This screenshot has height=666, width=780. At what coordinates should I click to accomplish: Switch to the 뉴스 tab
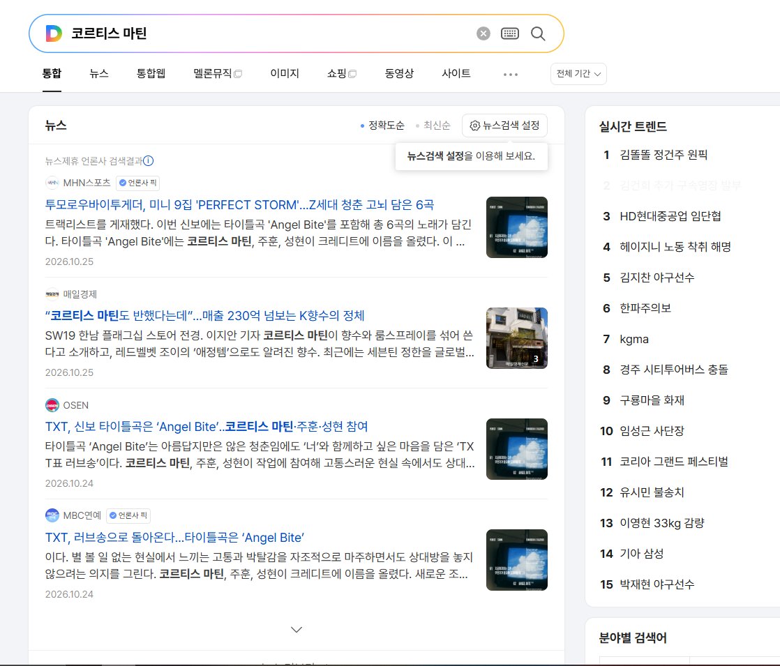[99, 74]
